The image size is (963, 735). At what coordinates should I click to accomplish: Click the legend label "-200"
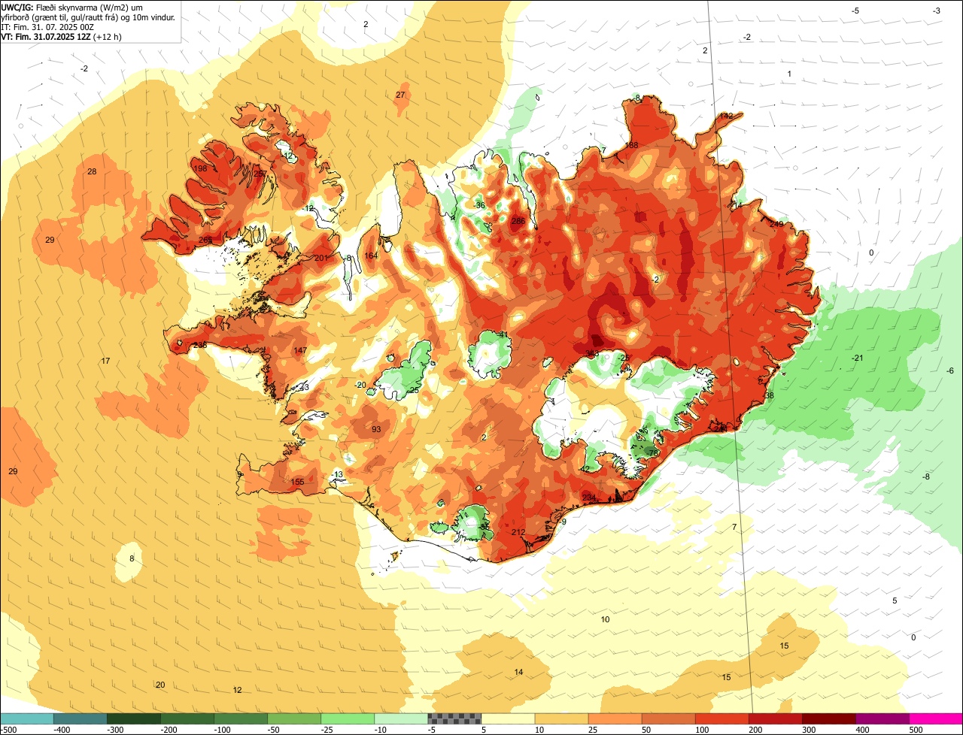pos(169,730)
